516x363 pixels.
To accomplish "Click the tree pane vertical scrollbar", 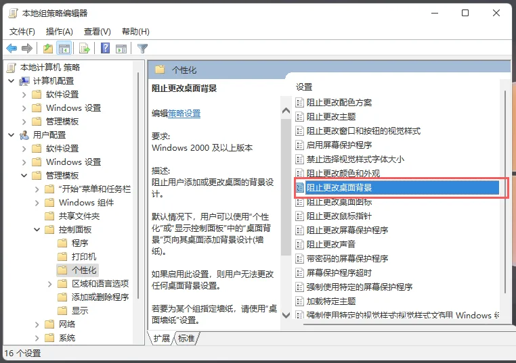I will [138, 186].
